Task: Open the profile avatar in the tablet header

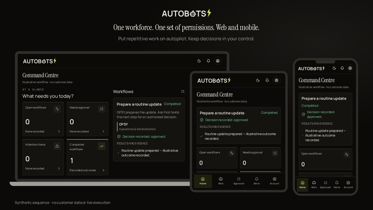Action: point(277,80)
